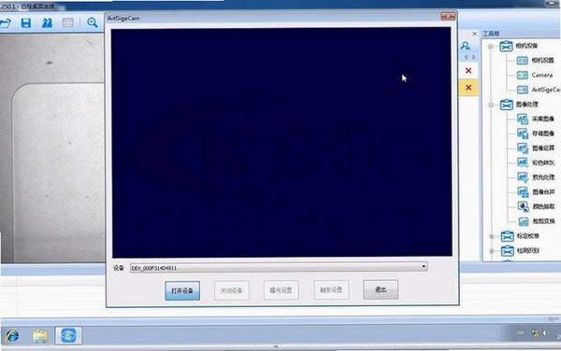This screenshot has height=351, width=561.
Task: Expand the 检测识别 tree node
Action: coord(492,251)
